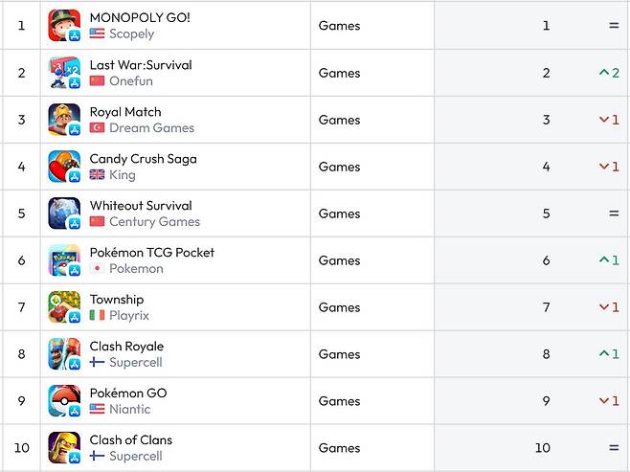Select the Games category for Township

(339, 307)
